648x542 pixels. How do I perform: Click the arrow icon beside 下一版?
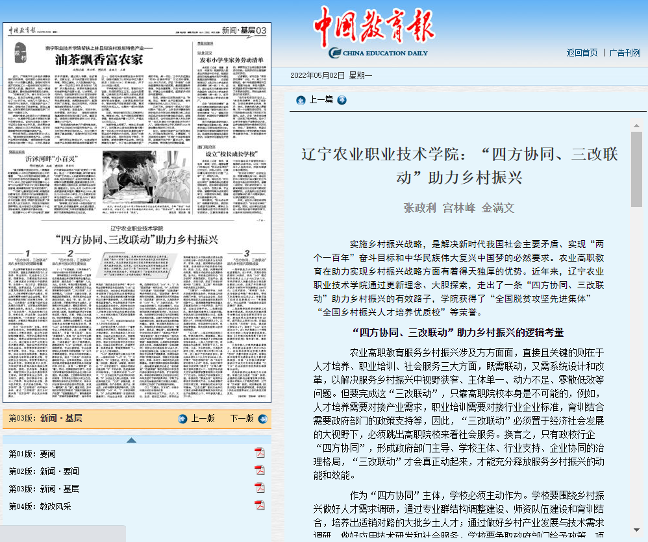(263, 419)
